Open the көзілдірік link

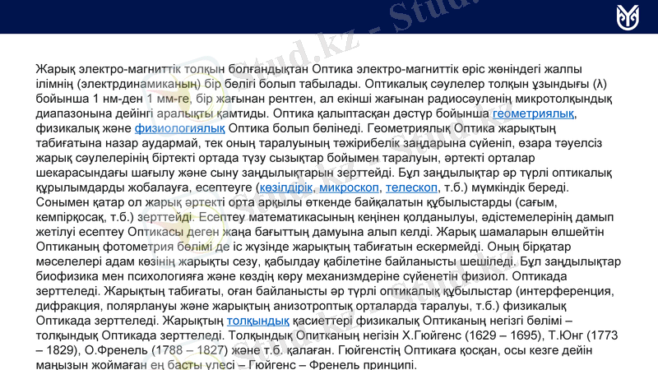(286, 188)
